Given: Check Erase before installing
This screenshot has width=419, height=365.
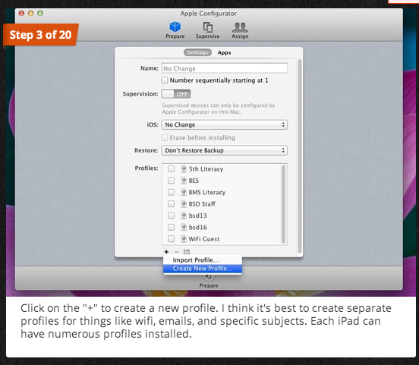Looking at the screenshot, I should tap(165, 137).
